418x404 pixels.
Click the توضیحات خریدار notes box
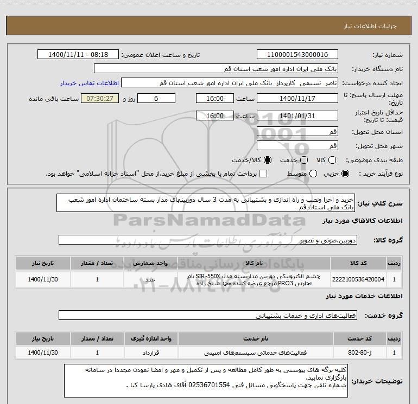206,381
